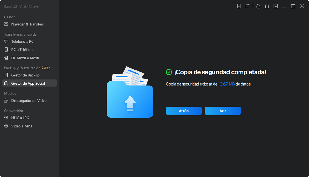Click the HEIC a JPG converter icon
The height and width of the screenshot is (177, 309).
point(6,118)
